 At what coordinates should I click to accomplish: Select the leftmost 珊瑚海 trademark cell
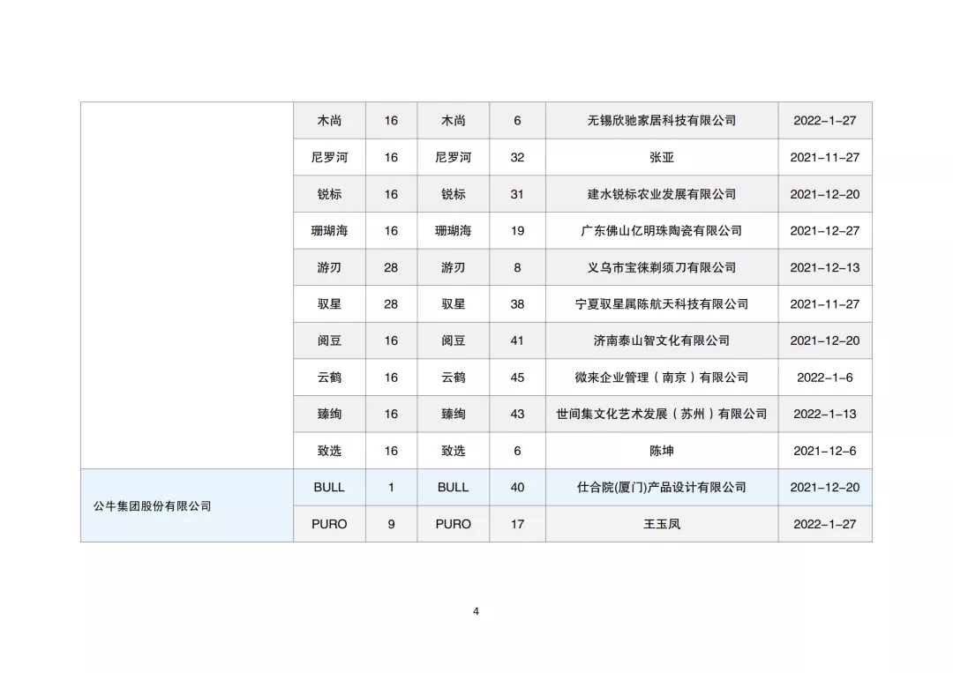[329, 231]
